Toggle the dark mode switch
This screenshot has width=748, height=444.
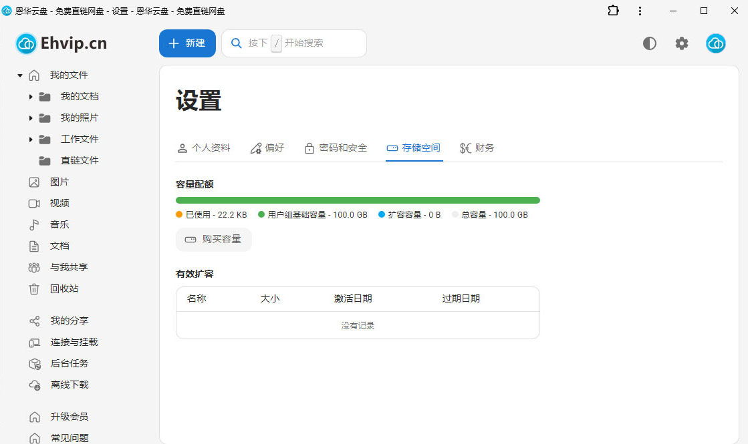pos(649,43)
